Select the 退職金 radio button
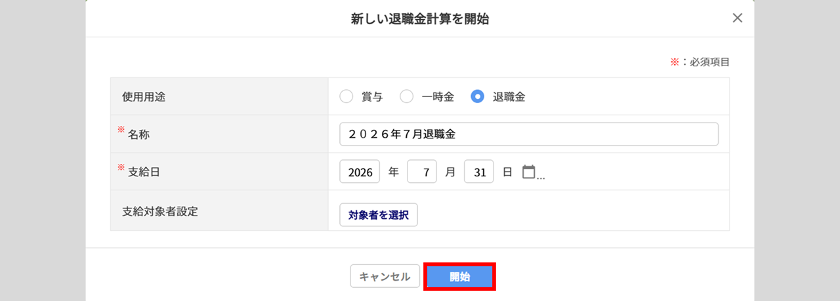This screenshot has width=840, height=301. click(478, 96)
